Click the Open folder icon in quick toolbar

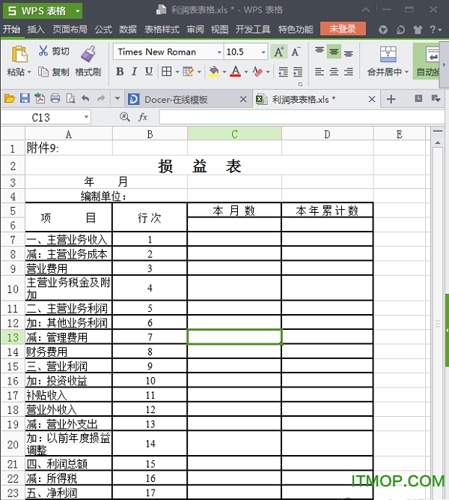10,98
